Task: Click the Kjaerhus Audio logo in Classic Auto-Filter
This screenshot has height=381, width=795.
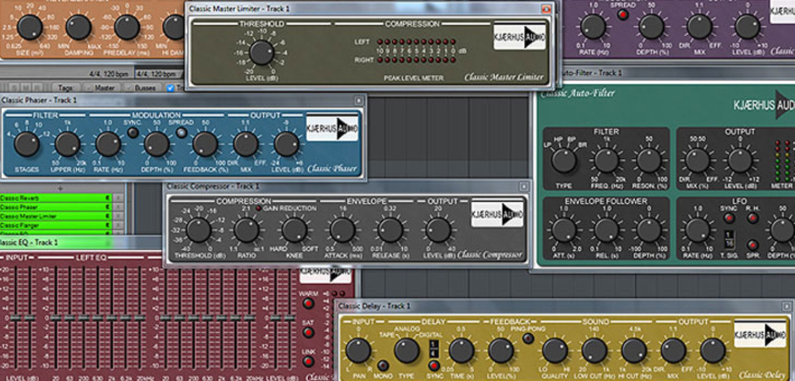Action: [x=764, y=105]
